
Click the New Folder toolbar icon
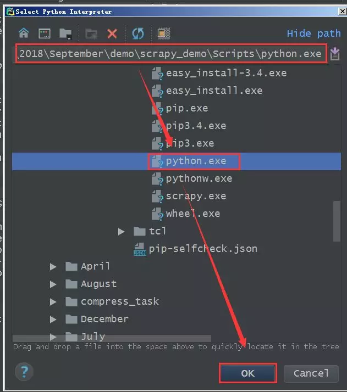pos(91,33)
